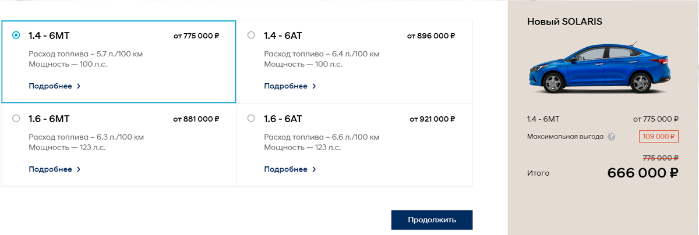This screenshot has height=235, width=699.
Task: Choose the 1.6 - 6MT radio option
Action: pos(16,119)
